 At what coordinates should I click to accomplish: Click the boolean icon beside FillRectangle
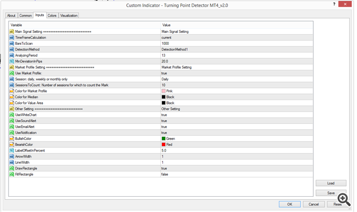click(11, 174)
